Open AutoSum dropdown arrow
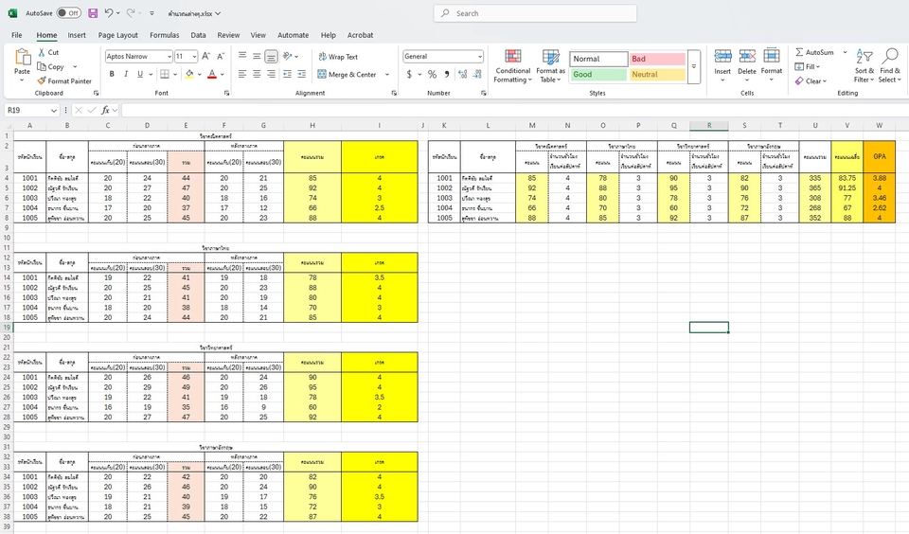Image resolution: width=909 pixels, height=534 pixels. coord(845,52)
